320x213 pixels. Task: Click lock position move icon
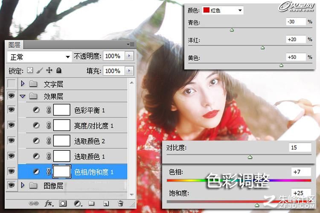tap(49, 70)
